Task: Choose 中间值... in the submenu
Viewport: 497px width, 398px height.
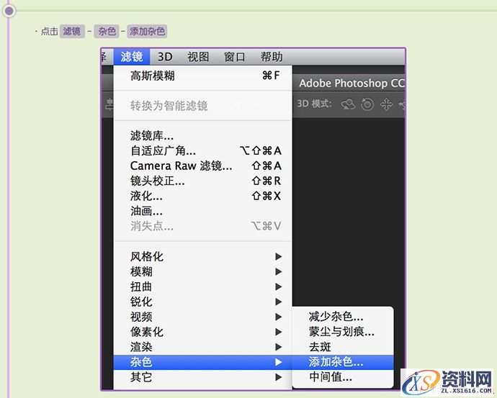Action: pyautogui.click(x=343, y=377)
